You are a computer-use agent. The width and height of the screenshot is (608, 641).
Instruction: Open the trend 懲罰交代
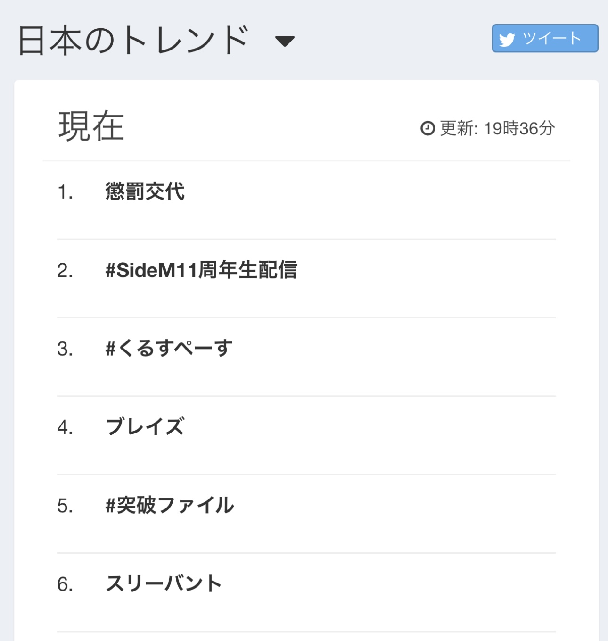[x=145, y=191]
